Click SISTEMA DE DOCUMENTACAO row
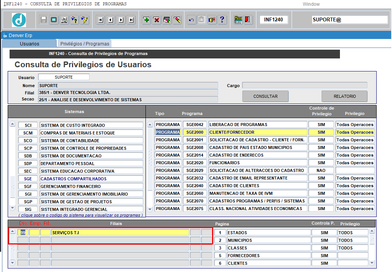Image resolution: width=392 pixels, height=272 pixels. point(91,156)
